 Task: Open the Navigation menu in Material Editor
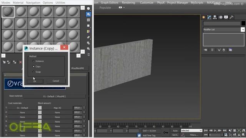33,3
